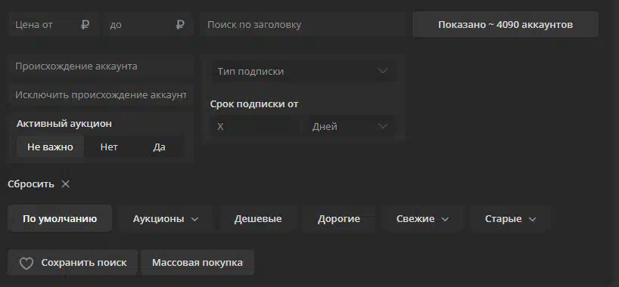Click the Сбросить reset X icon

(66, 184)
